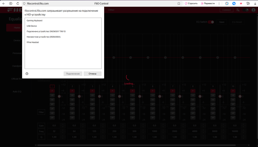Screen dimensions: 258x147
Task: Toggle the EQ Switch
Action: point(211,22)
